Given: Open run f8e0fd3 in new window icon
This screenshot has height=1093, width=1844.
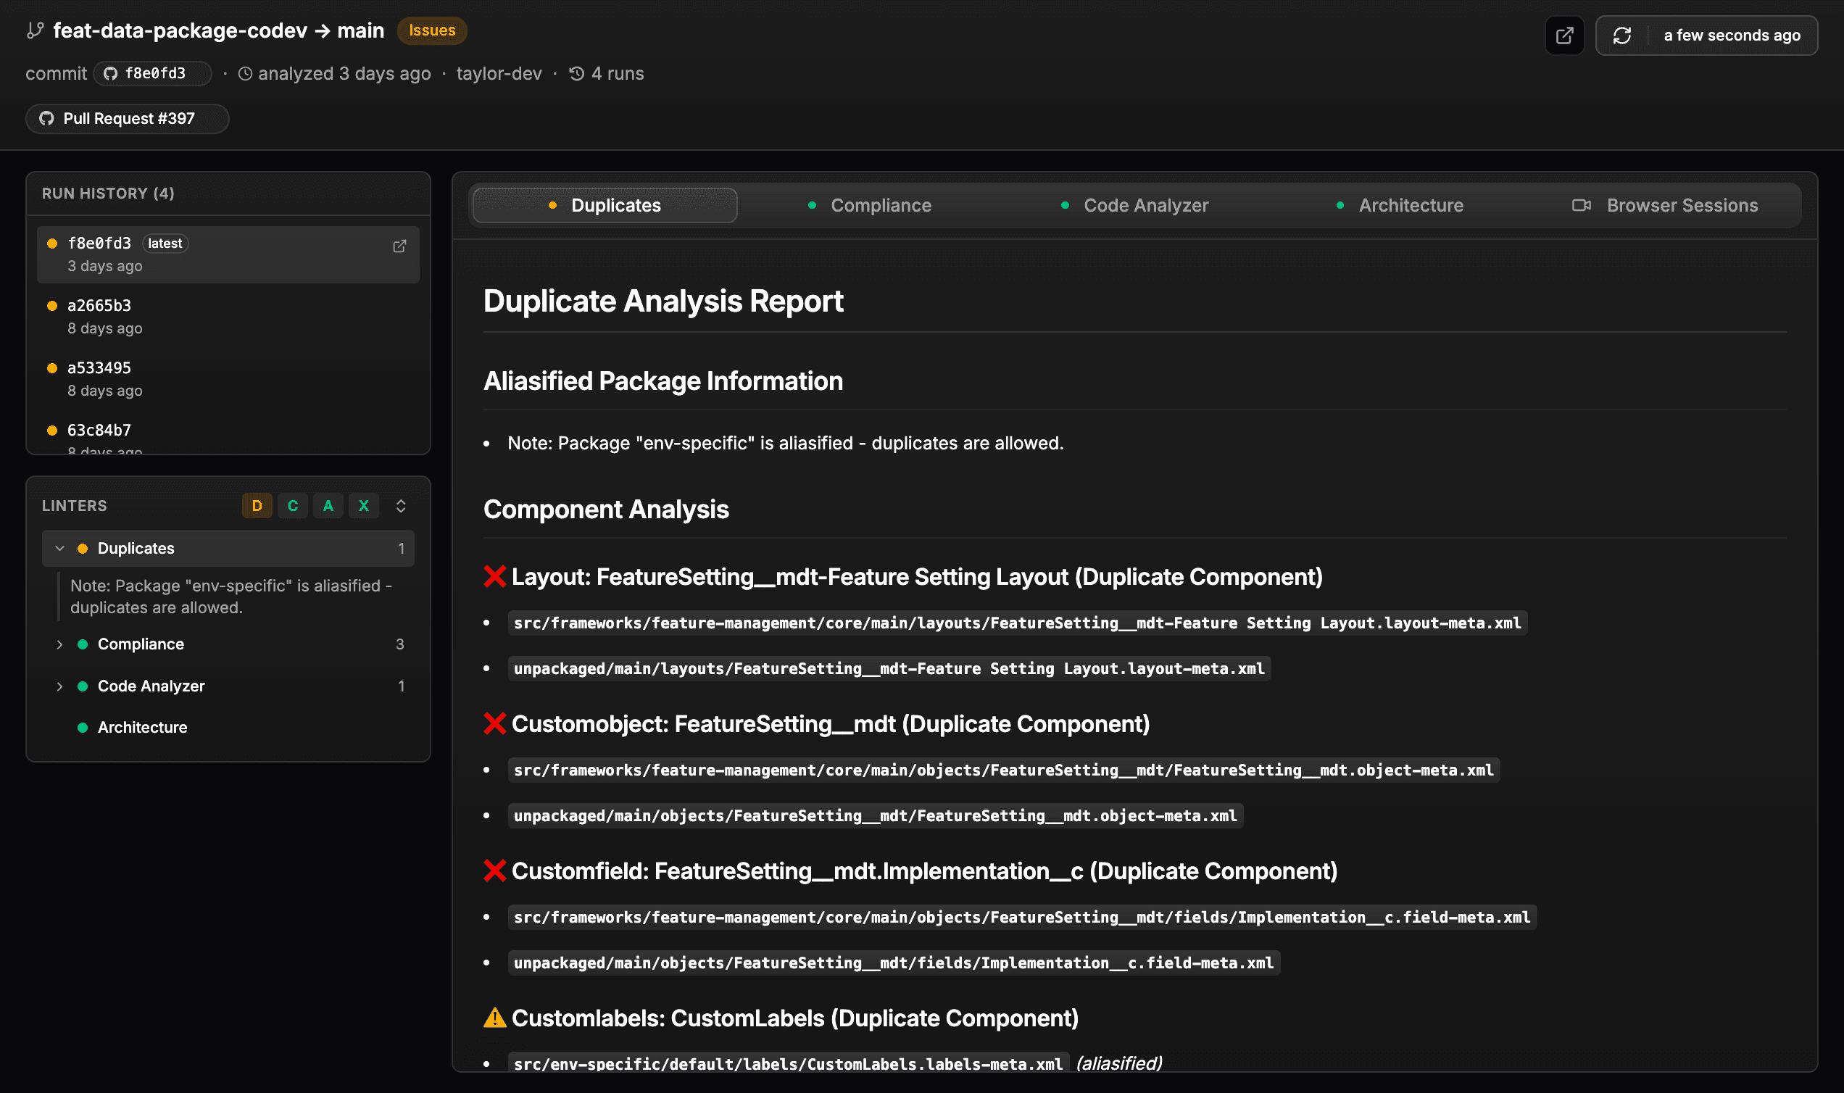Looking at the screenshot, I should click(x=399, y=246).
